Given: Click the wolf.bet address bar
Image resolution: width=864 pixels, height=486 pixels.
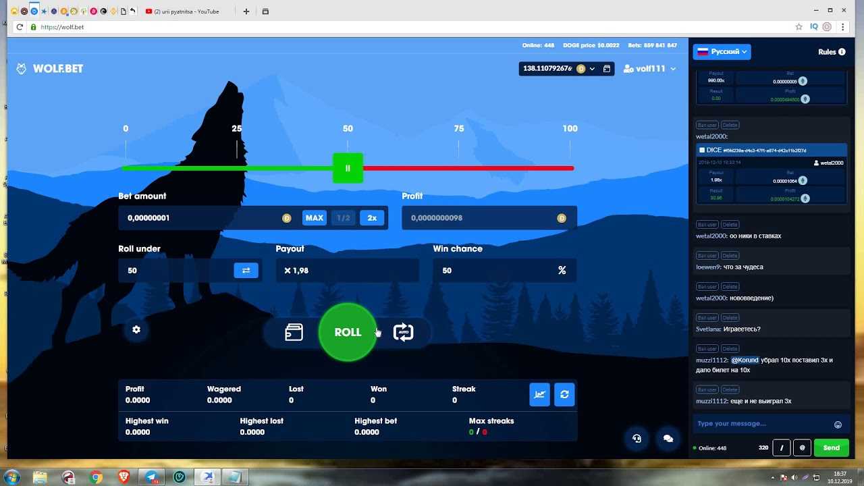Looking at the screenshot, I should pos(405,27).
